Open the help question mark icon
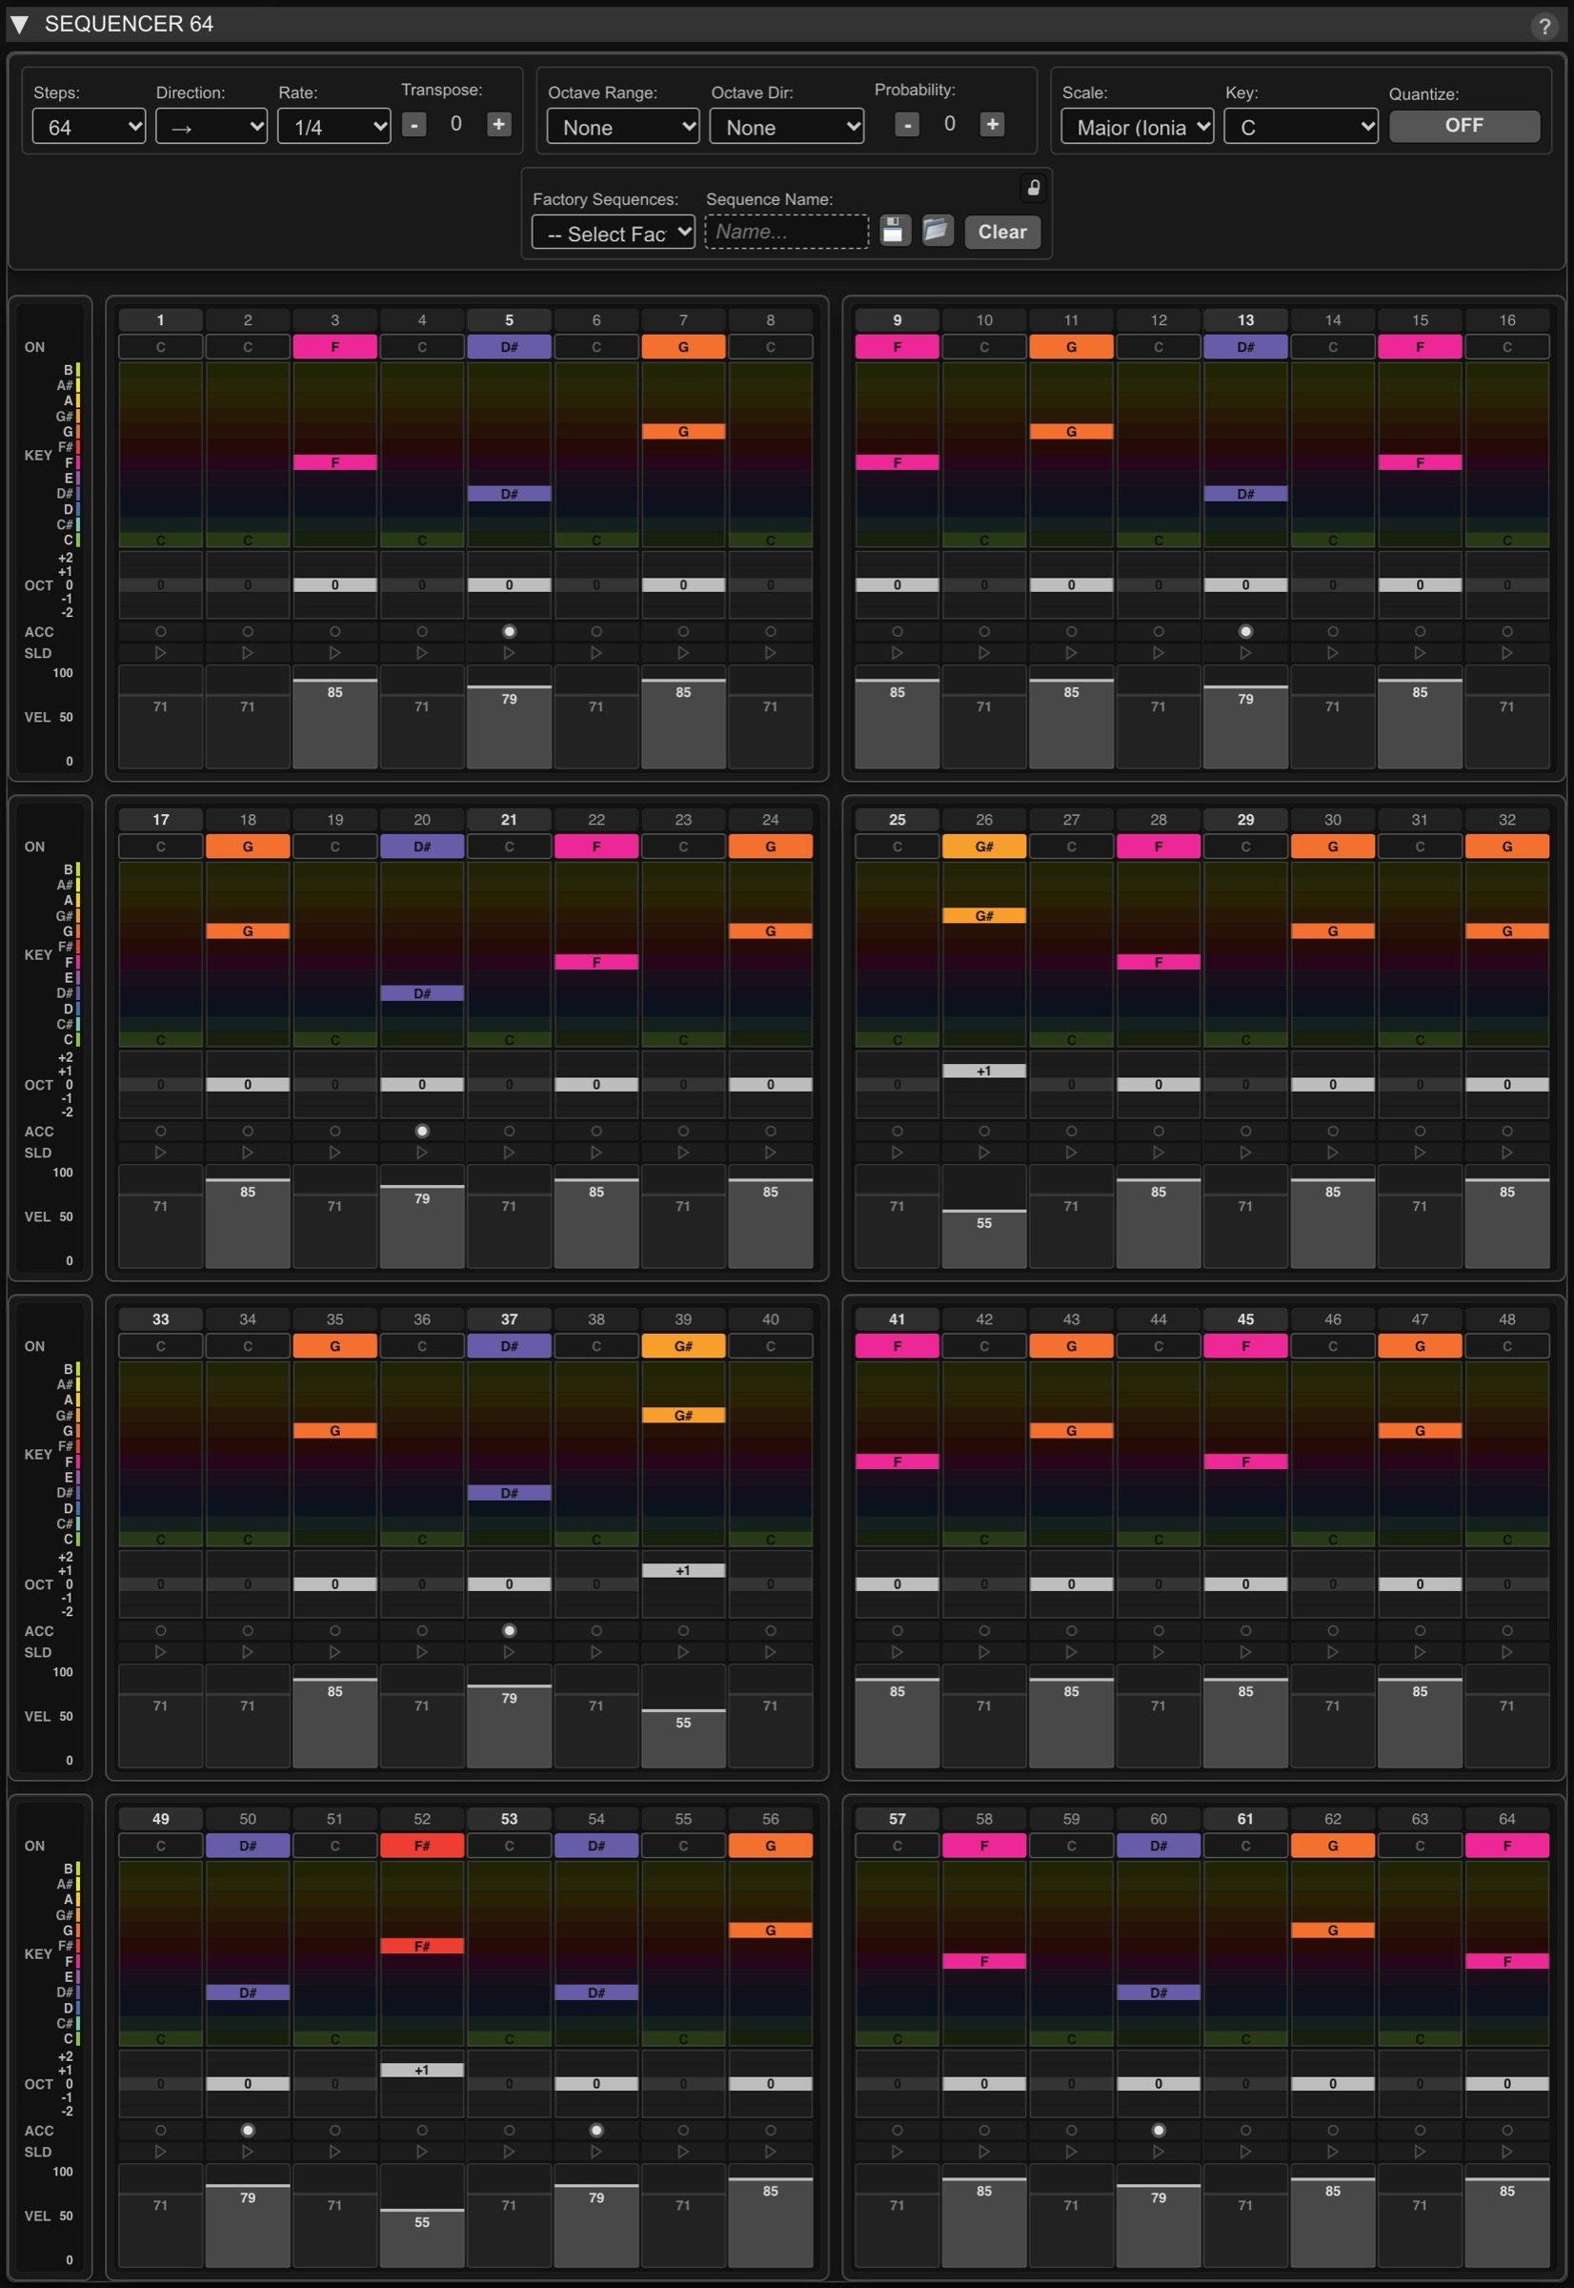The height and width of the screenshot is (2288, 1574). (x=1544, y=27)
